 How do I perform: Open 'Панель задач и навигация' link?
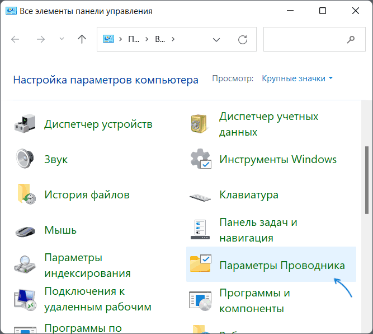pos(258,230)
